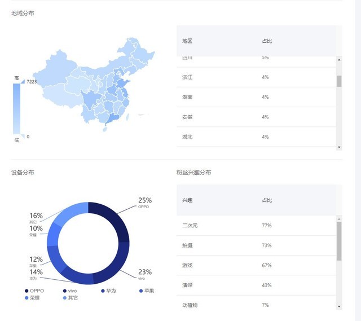Click the 苹果 legend dot
Viewport: 361px width, 321px height.
point(141,291)
